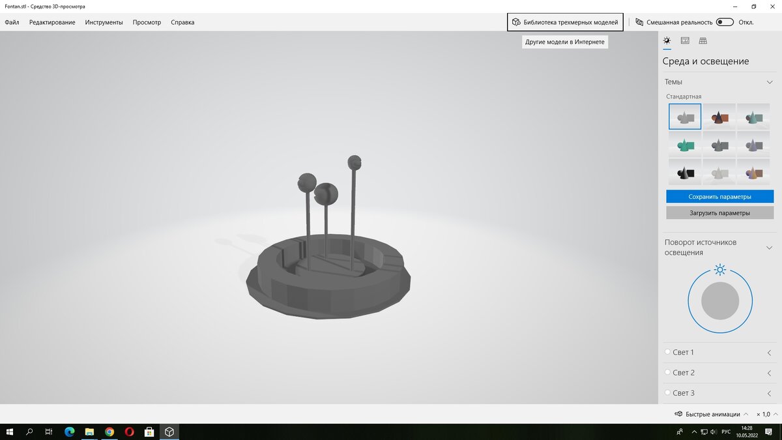
Task: Click the Quick animations cube icon
Action: coord(678,414)
